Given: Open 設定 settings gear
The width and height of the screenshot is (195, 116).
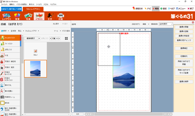Looking at the screenshot, I should [163, 9].
